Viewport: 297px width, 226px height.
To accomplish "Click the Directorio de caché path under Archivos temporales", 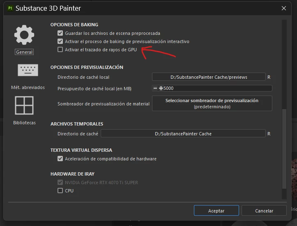I will click(x=183, y=134).
